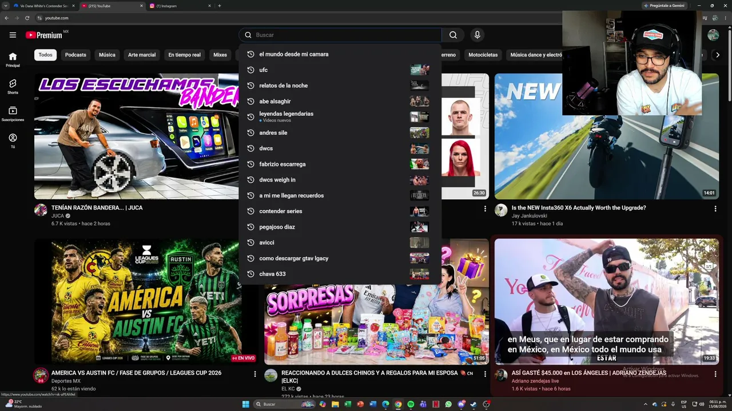Open the Windows Start menu
The image size is (732, 411).
(246, 404)
